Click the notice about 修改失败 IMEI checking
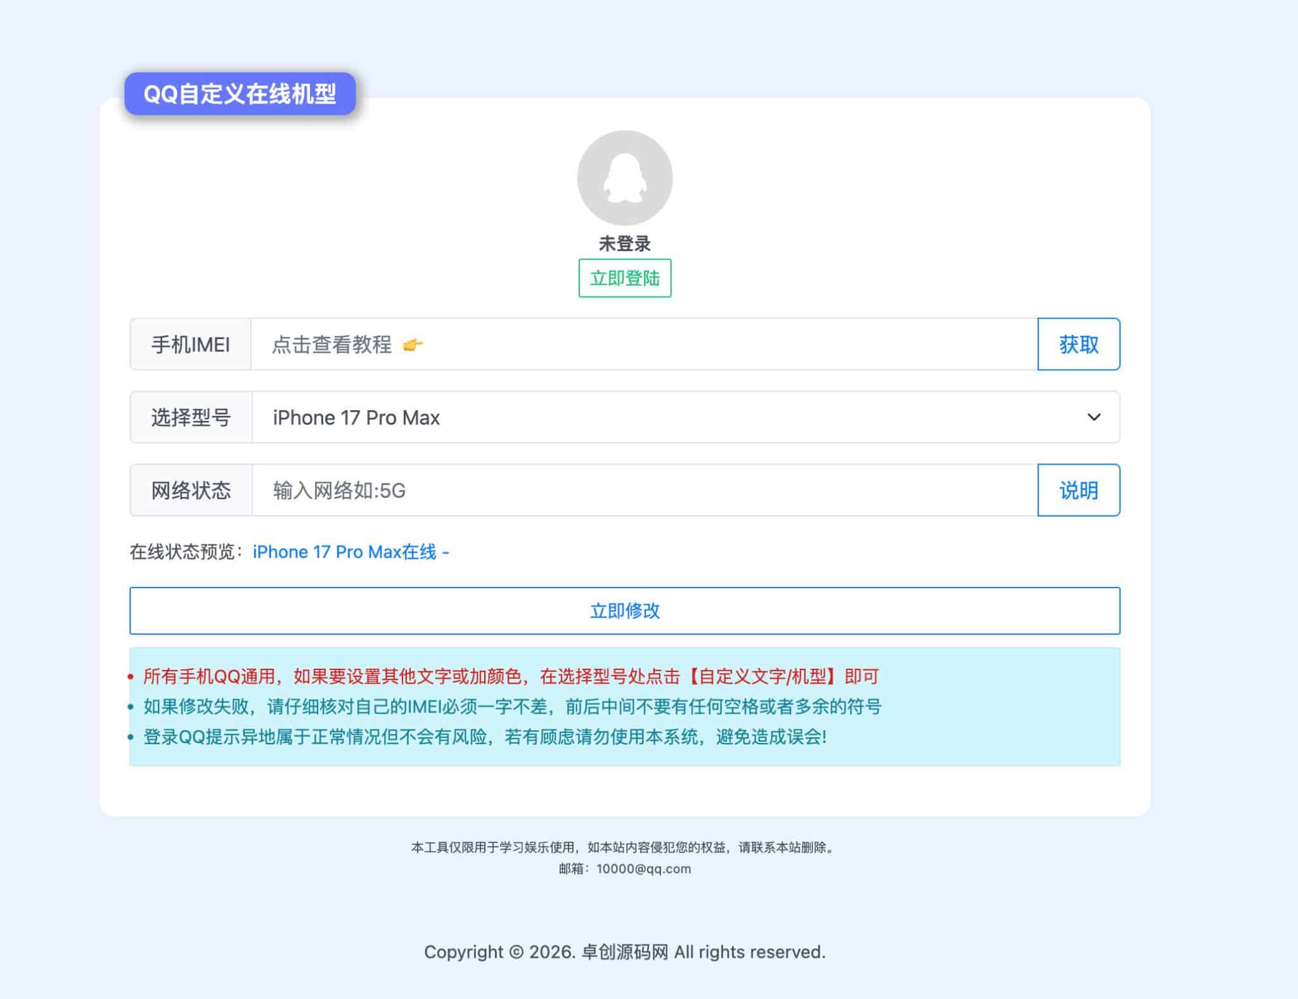The width and height of the screenshot is (1298, 999). [512, 706]
